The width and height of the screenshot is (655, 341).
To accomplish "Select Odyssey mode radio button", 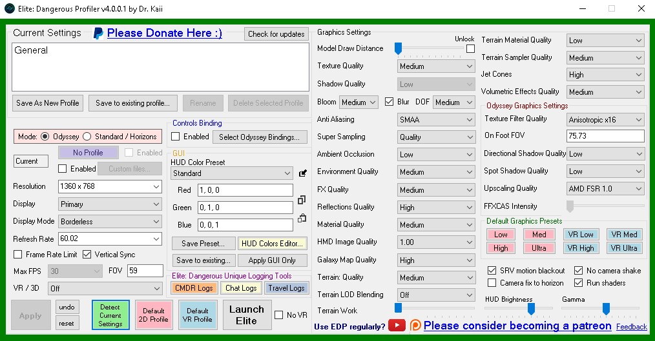I will (45, 136).
